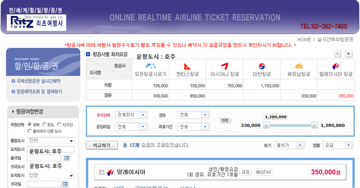Select the Korean Air logo

262,66
